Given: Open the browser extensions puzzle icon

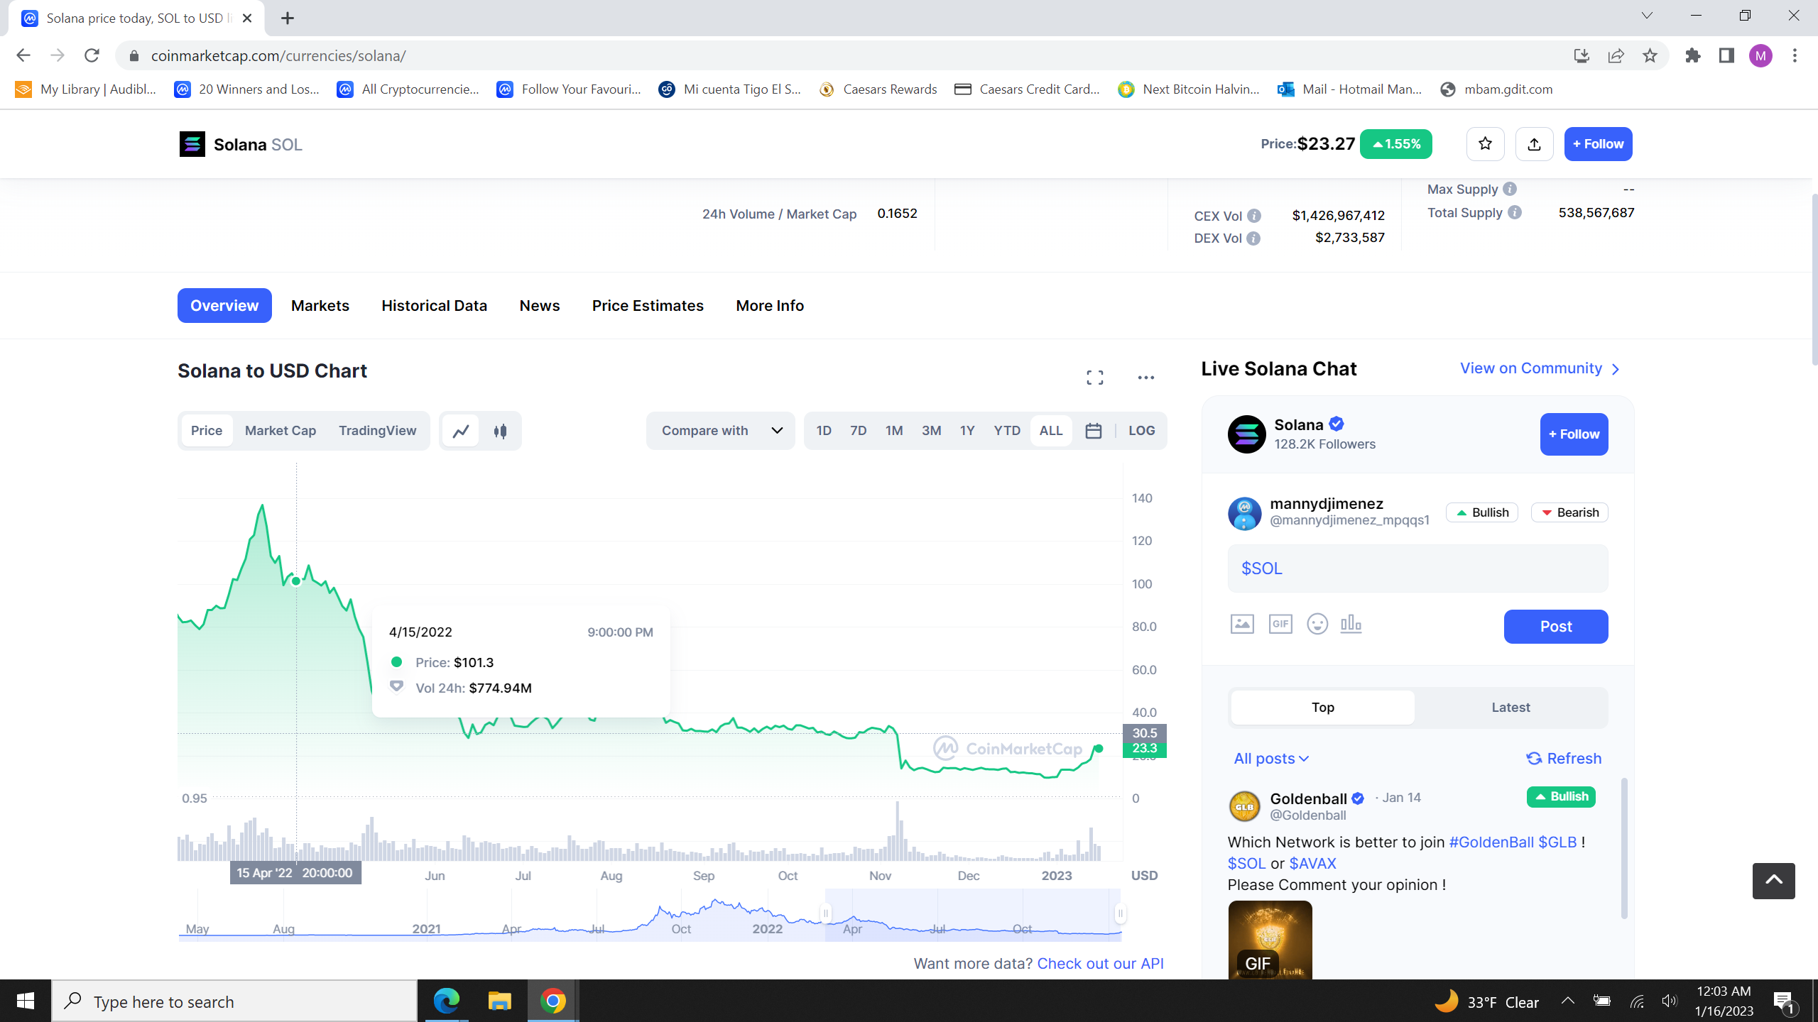Looking at the screenshot, I should [1693, 55].
